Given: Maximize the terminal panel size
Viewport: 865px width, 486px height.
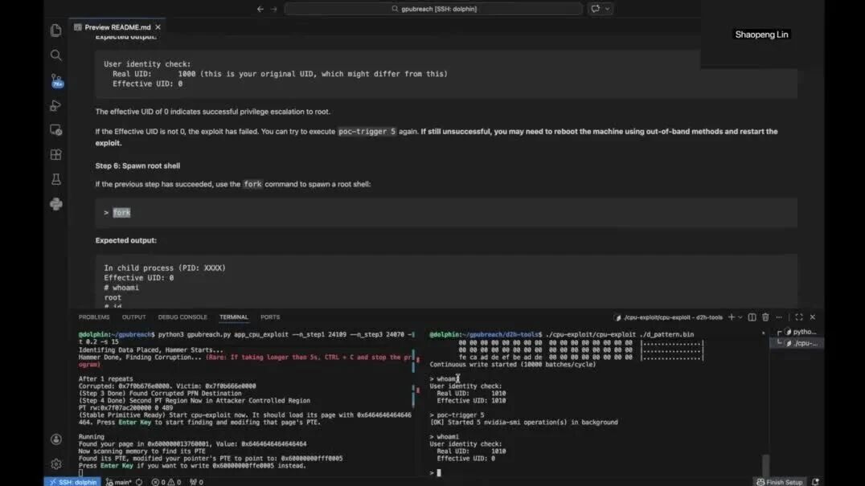Looking at the screenshot, I should [799, 317].
